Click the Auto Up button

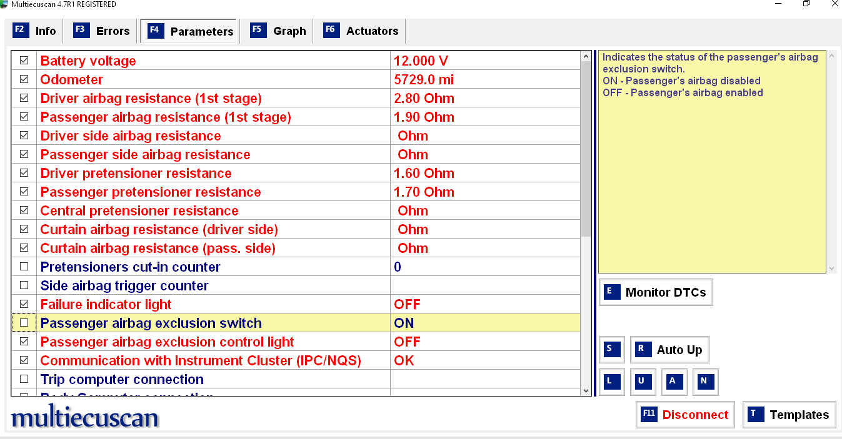[x=669, y=350]
